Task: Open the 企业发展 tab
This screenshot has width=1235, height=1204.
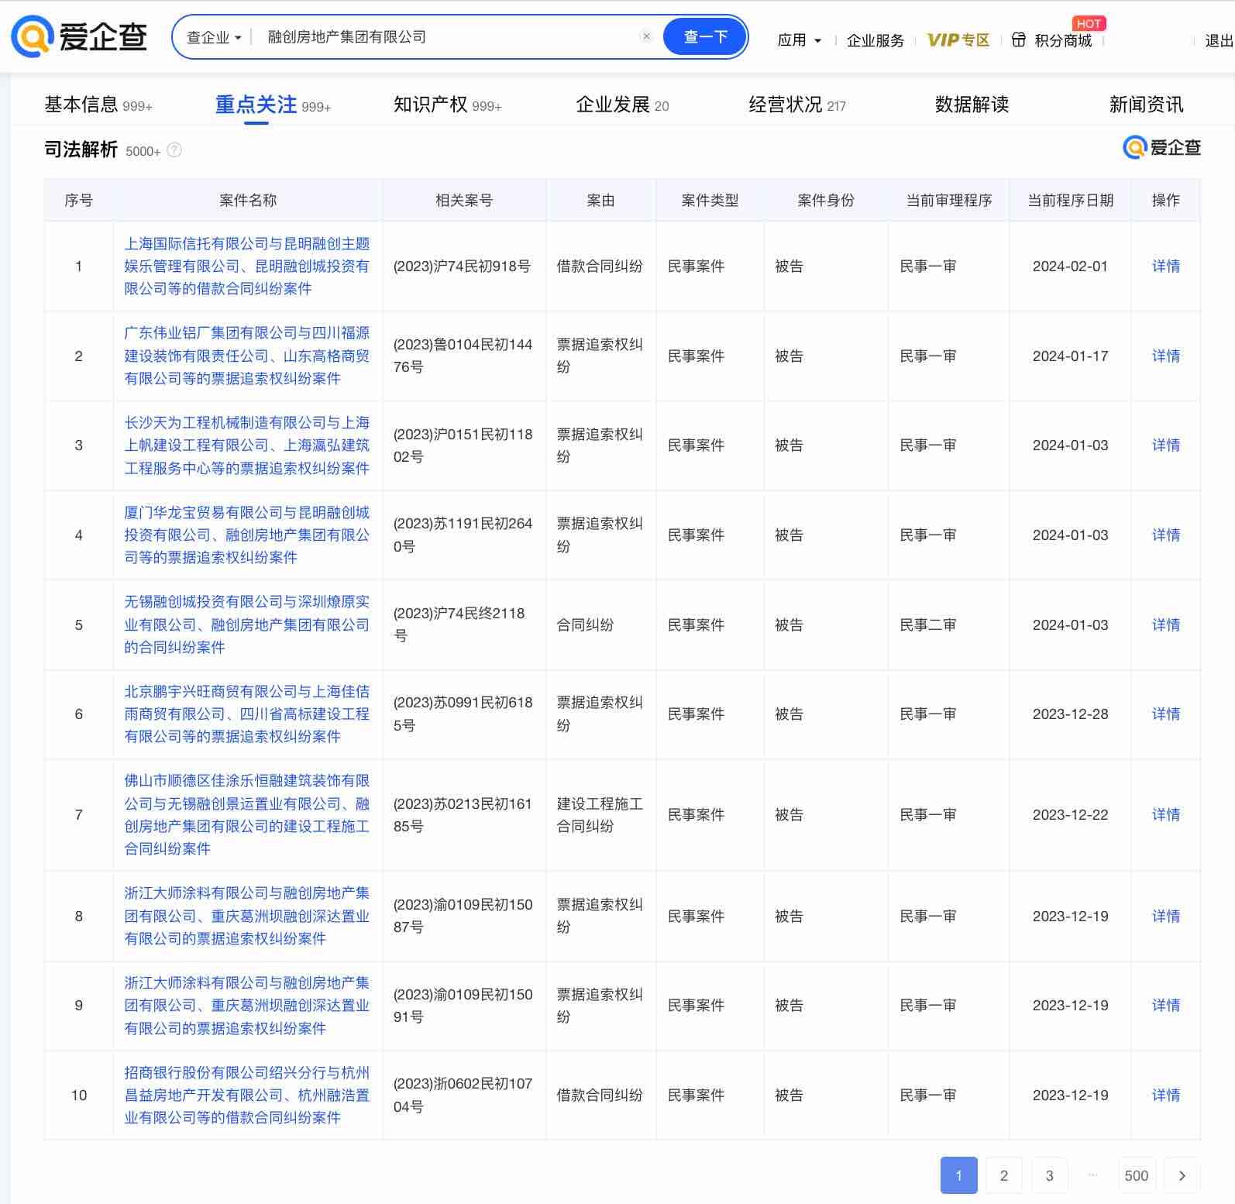Action: click(622, 105)
